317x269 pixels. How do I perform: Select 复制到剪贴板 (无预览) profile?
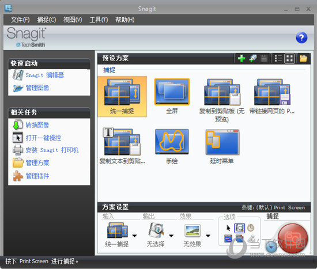click(222, 100)
